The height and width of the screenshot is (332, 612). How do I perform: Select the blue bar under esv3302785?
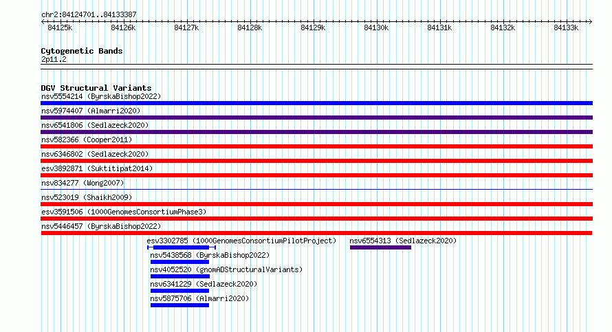[x=182, y=247]
